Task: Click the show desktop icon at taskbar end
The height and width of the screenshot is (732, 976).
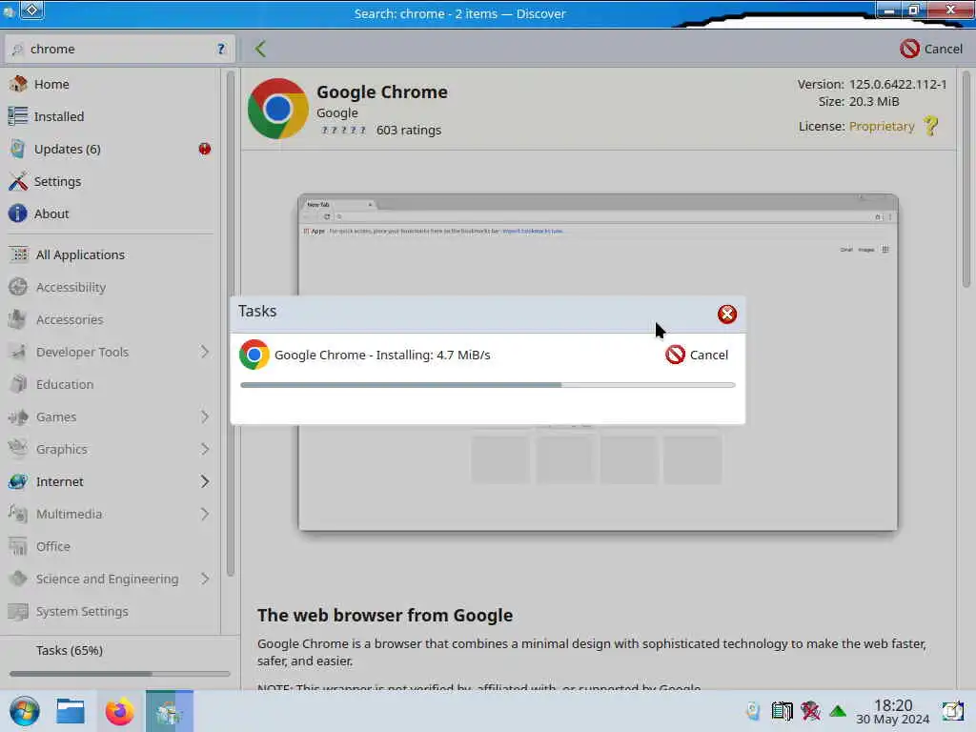Action: click(952, 711)
